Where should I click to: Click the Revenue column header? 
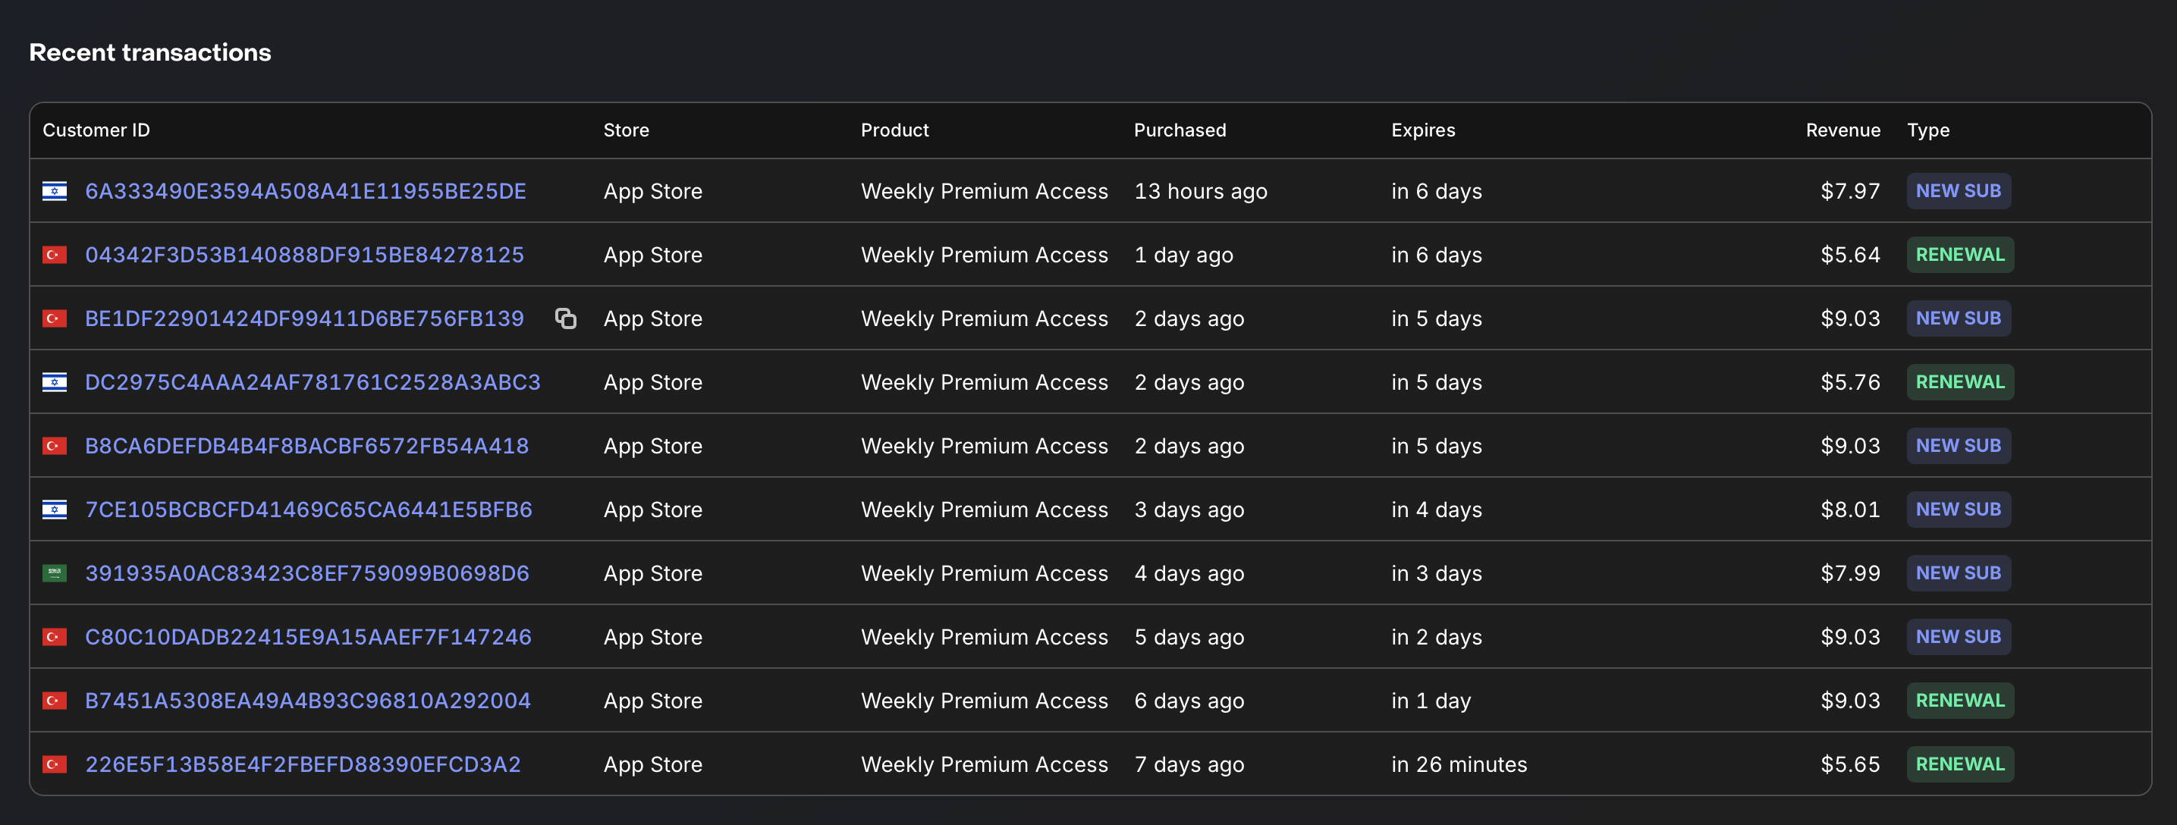pos(1842,130)
